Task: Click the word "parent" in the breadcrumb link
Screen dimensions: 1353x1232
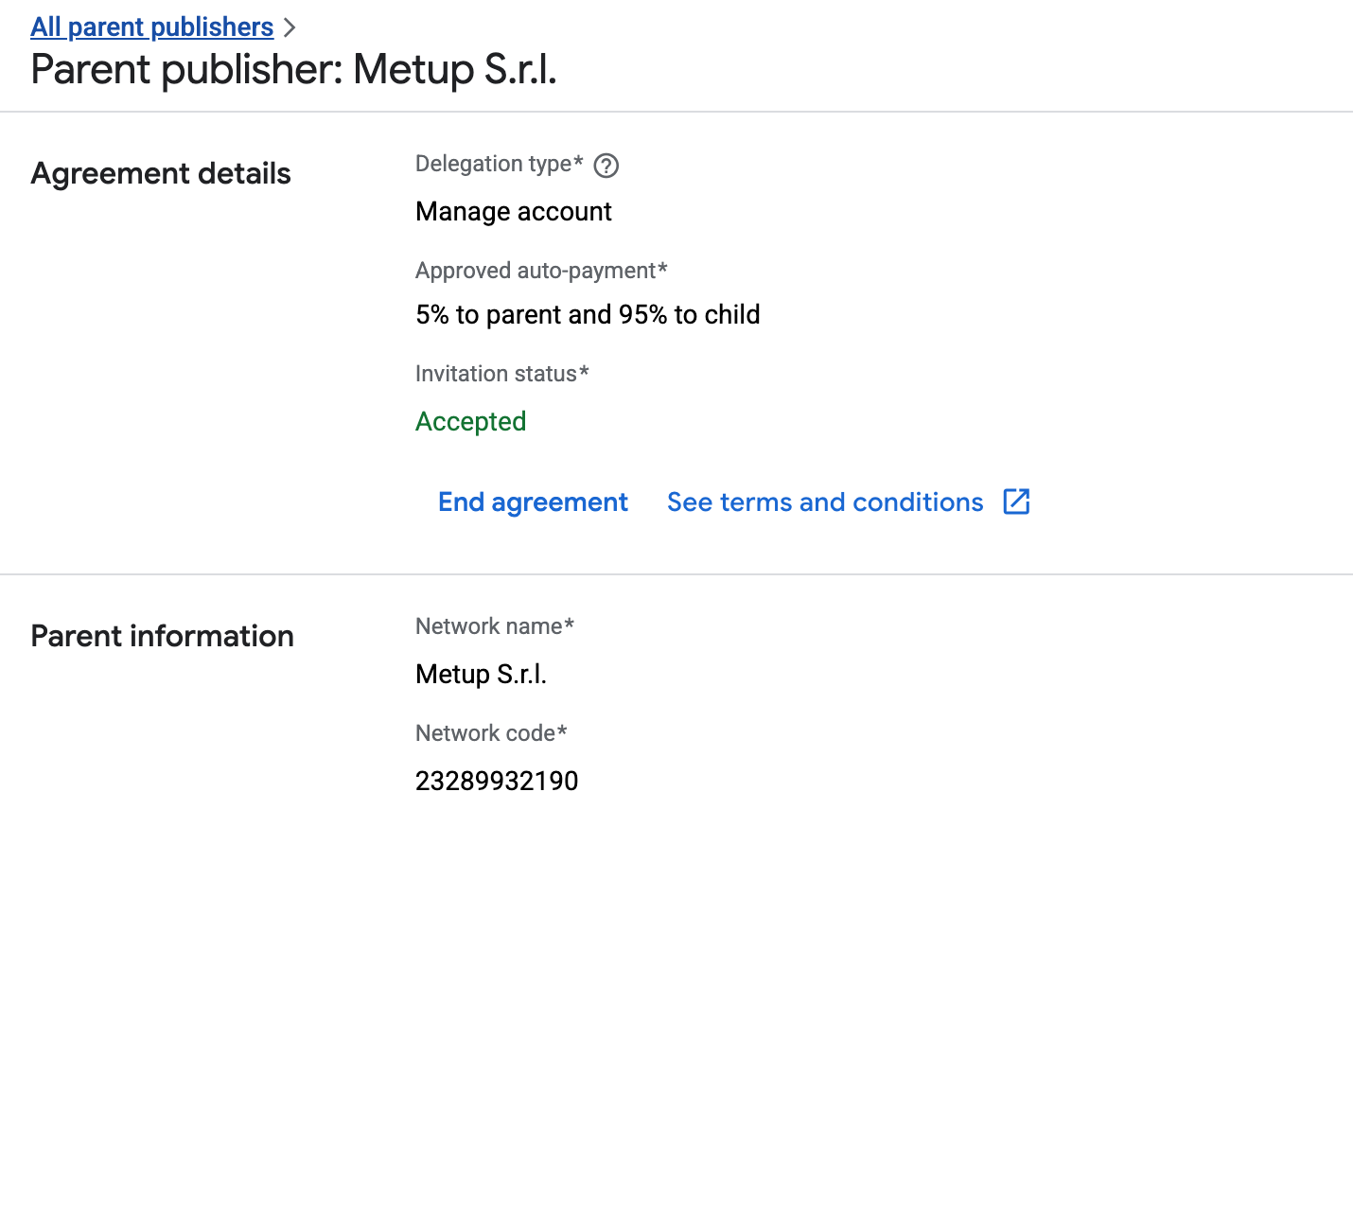Action: coord(104,27)
